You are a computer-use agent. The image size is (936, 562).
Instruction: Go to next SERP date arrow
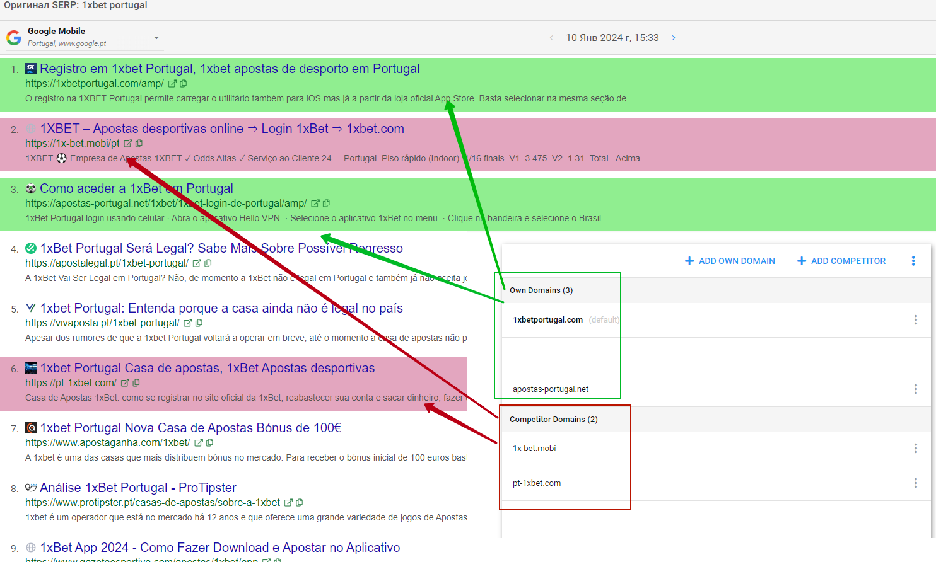(x=674, y=38)
